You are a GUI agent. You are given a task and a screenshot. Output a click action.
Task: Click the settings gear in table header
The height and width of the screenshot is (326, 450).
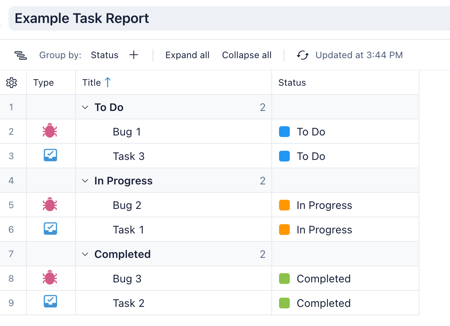click(12, 83)
